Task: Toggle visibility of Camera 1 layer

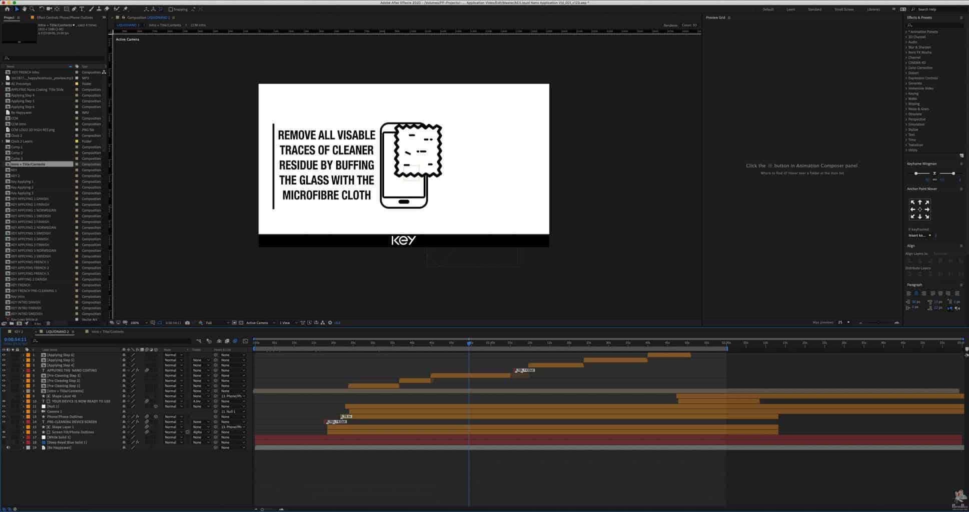Action: [x=4, y=411]
